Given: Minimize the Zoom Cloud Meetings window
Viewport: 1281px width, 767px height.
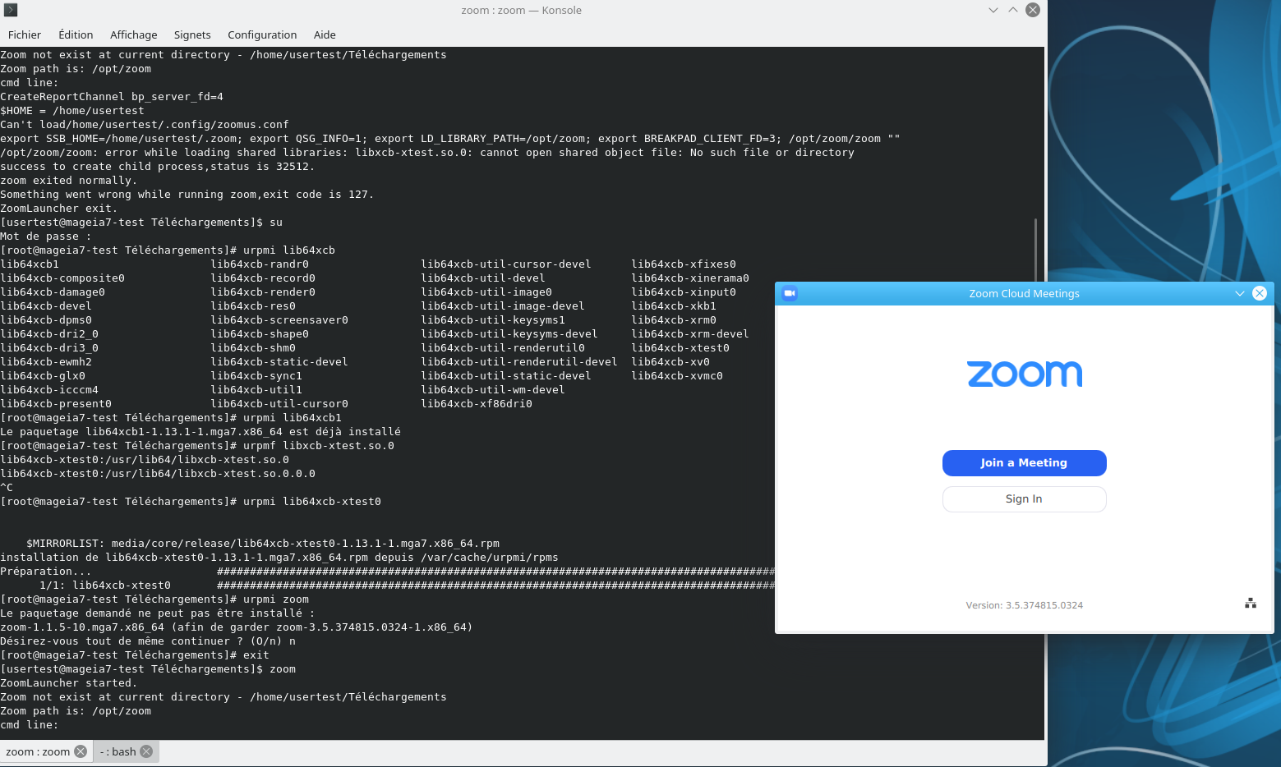Looking at the screenshot, I should click(x=1240, y=293).
